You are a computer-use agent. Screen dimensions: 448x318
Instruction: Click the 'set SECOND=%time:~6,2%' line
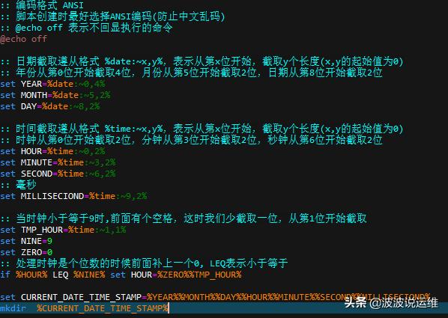(x=58, y=174)
